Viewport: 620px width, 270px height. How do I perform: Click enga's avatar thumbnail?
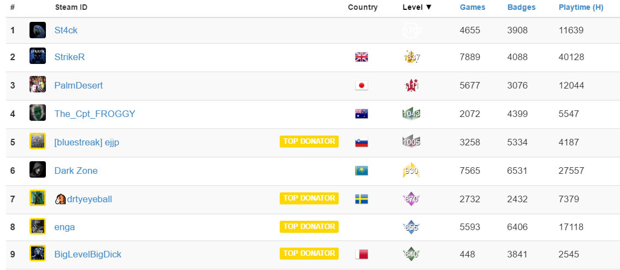(38, 227)
